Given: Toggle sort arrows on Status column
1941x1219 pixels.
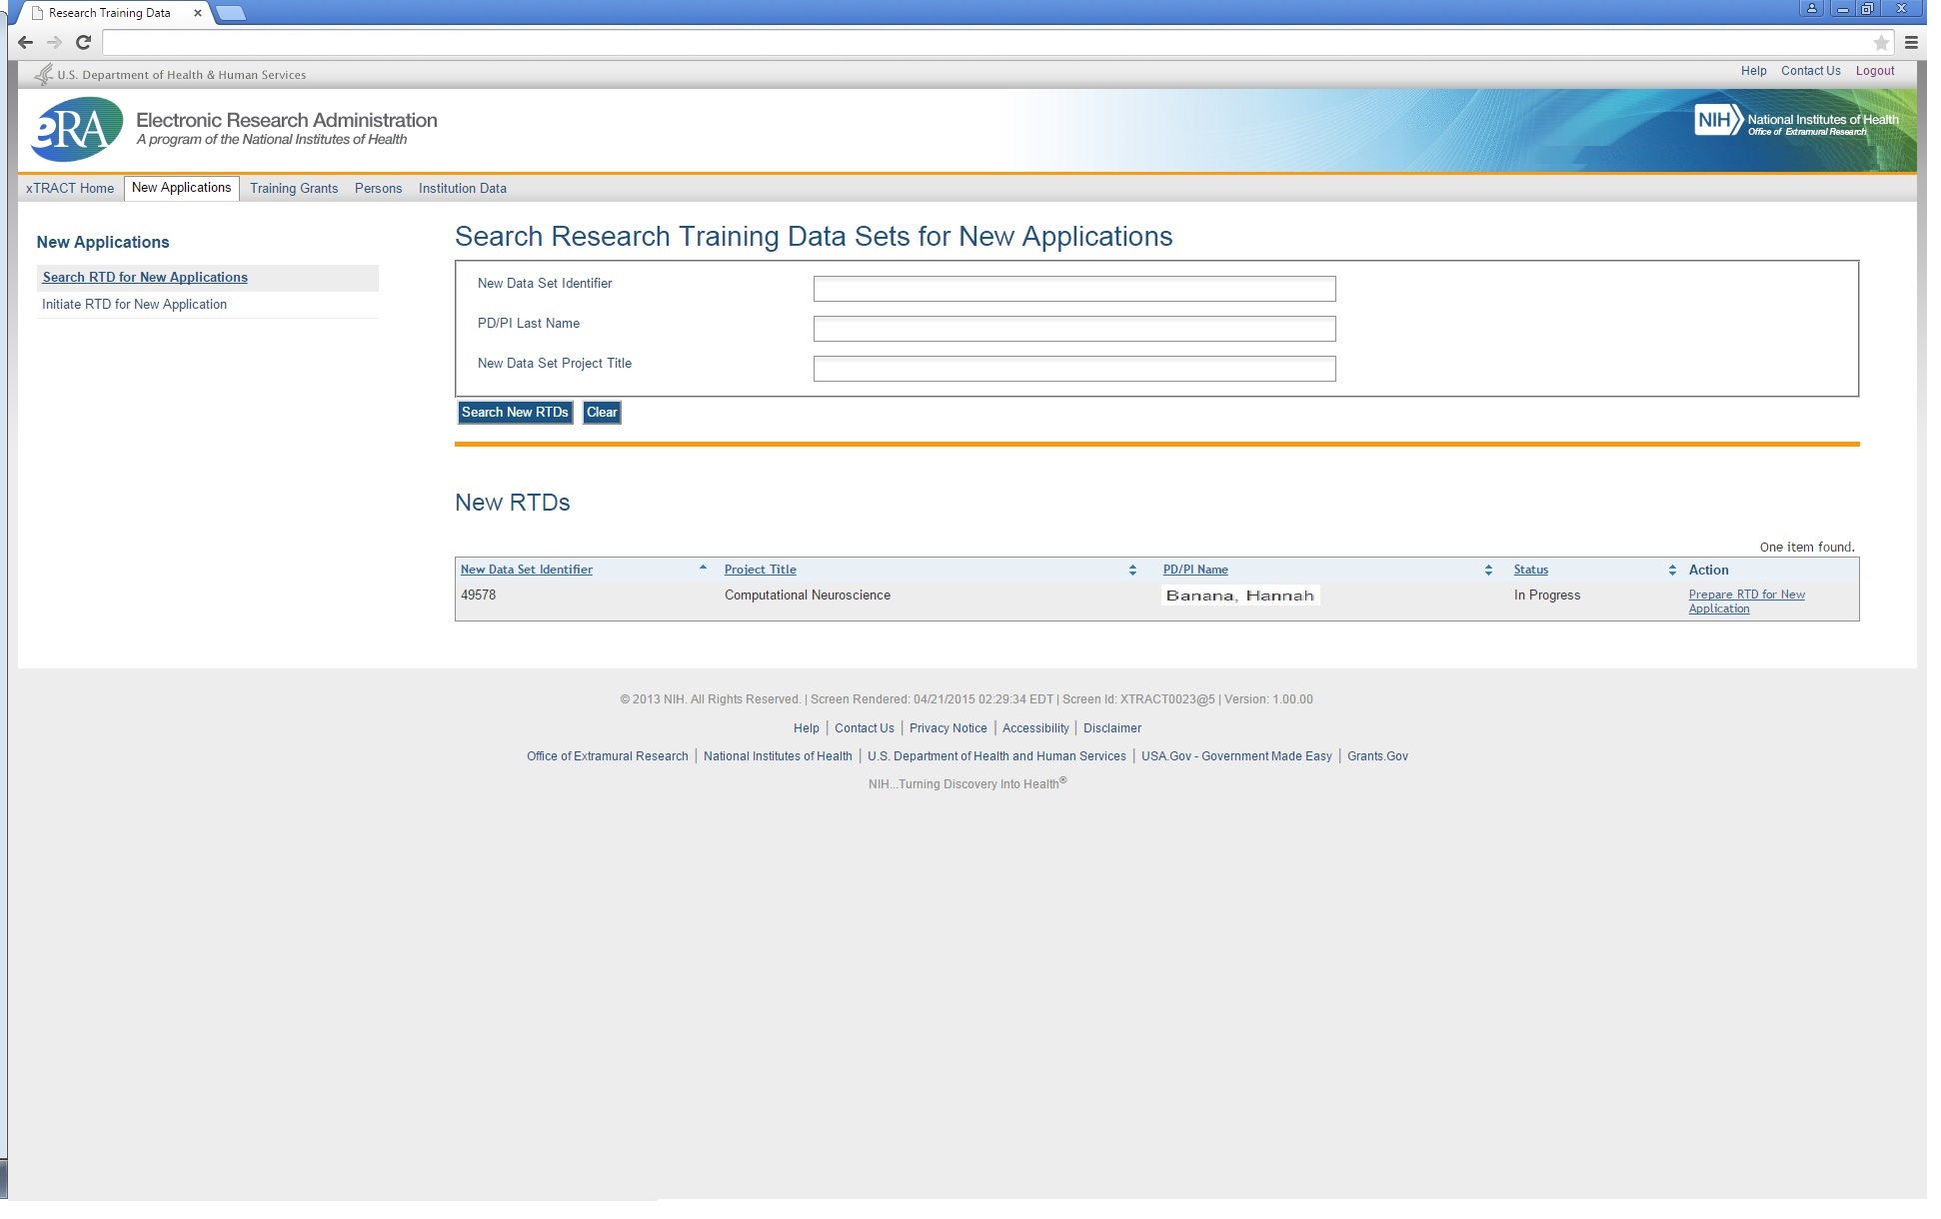Looking at the screenshot, I should pyautogui.click(x=1672, y=570).
